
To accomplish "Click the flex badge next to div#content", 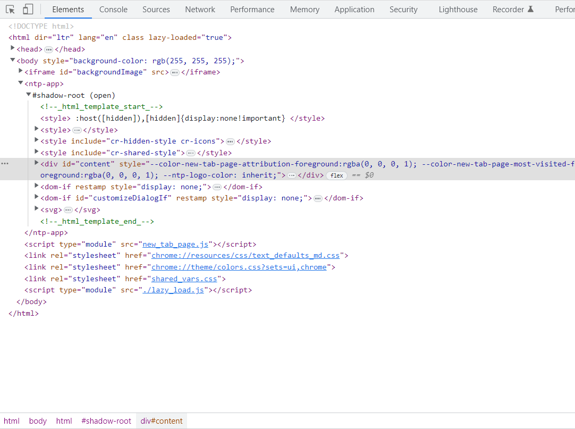I will (x=336, y=175).
